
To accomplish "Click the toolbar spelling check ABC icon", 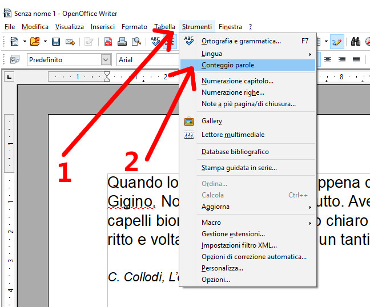I will [155, 41].
